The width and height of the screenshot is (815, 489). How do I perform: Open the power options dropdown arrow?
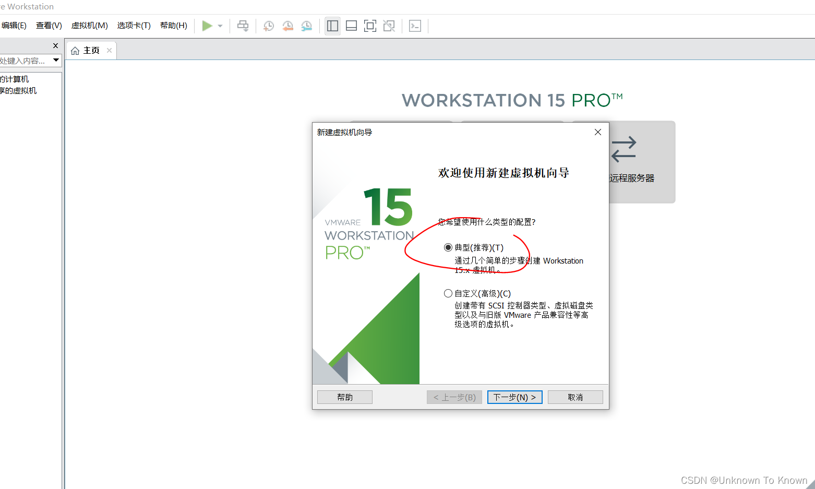tap(220, 26)
